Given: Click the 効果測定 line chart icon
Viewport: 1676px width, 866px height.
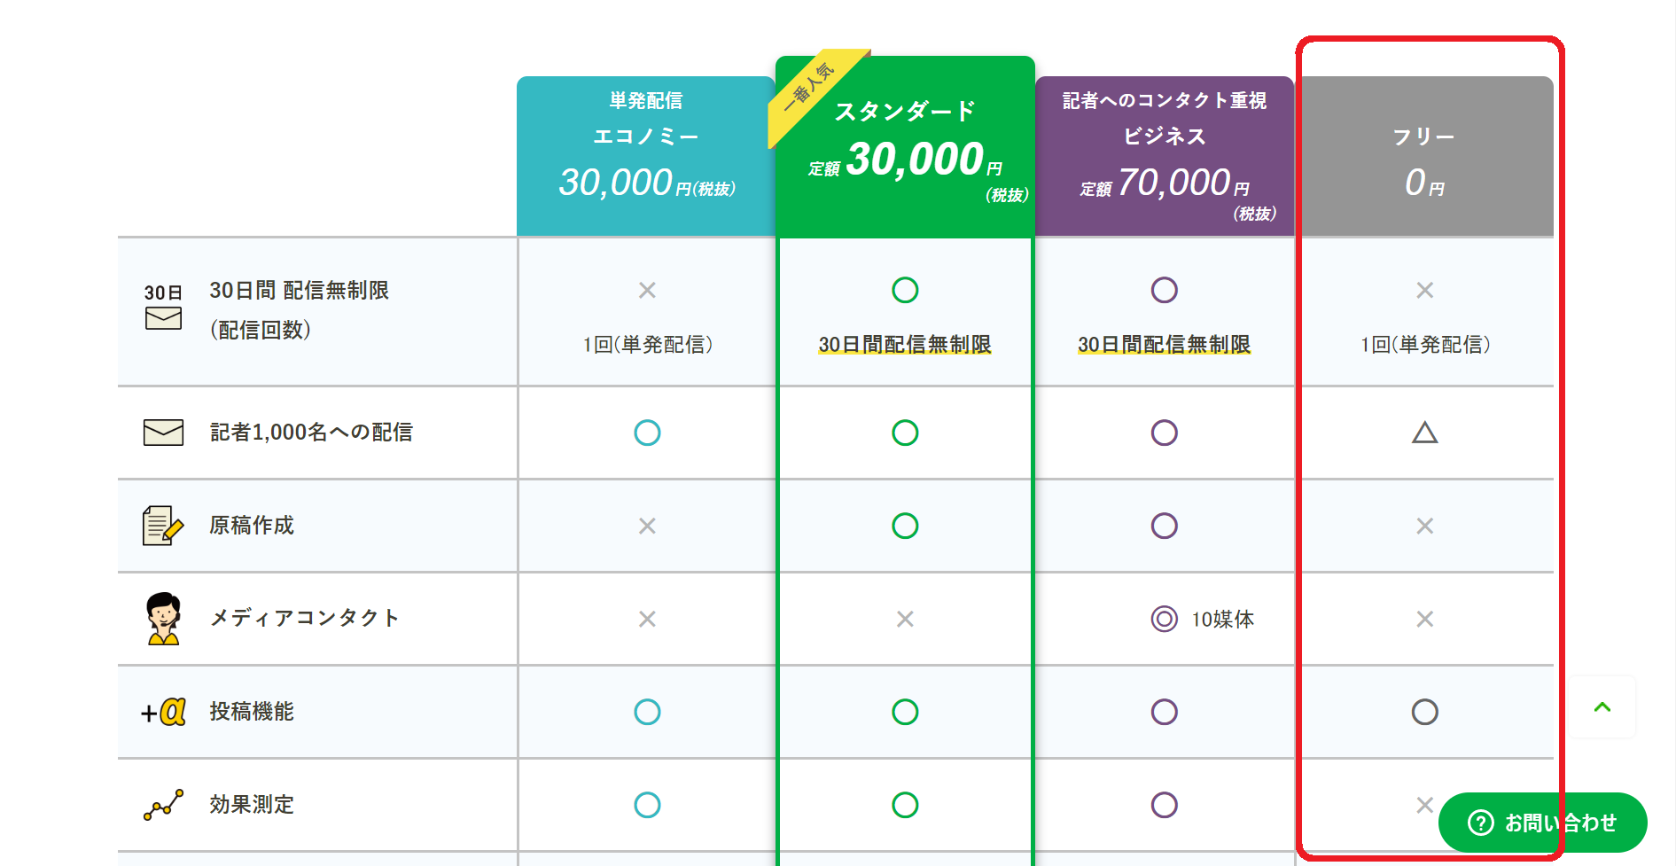Looking at the screenshot, I should tap(161, 805).
